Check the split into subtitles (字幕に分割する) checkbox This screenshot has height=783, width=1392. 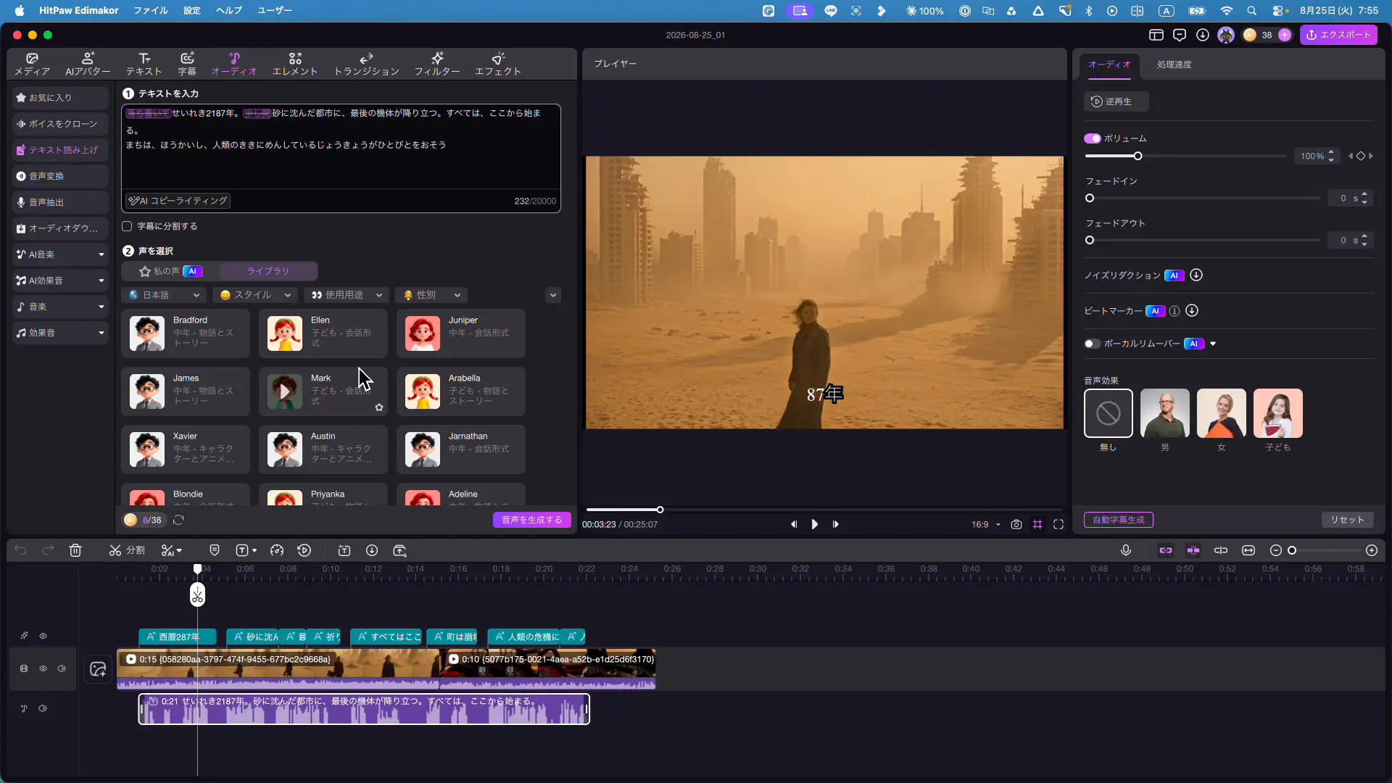click(127, 226)
